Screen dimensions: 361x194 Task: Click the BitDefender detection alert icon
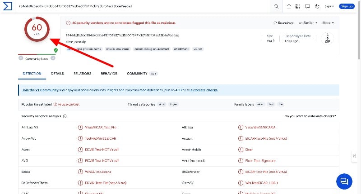pos(241,172)
